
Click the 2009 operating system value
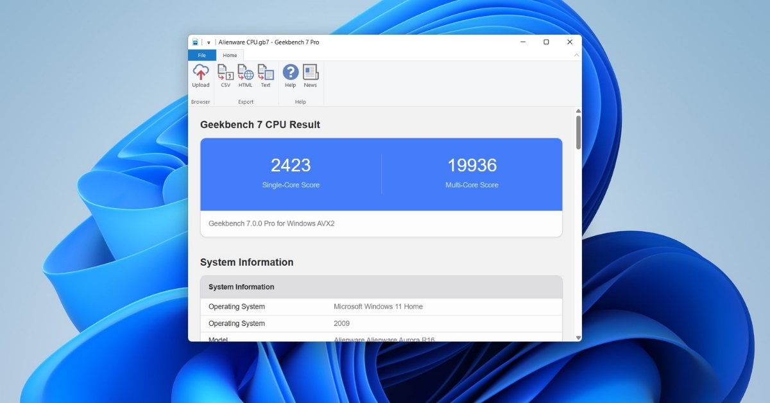point(342,323)
